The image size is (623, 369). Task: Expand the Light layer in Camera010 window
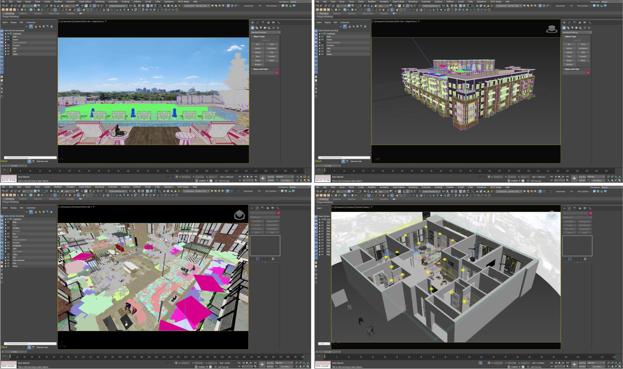pos(5,48)
